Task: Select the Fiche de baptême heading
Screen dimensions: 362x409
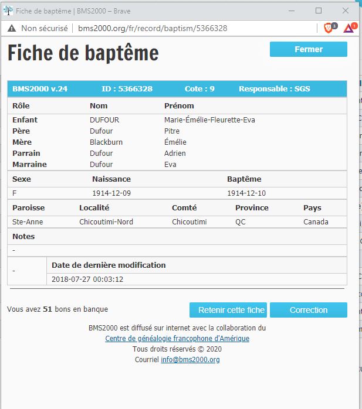Action: click(x=83, y=53)
